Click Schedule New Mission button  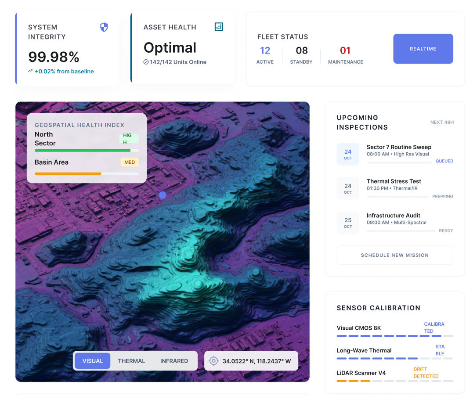tap(394, 255)
